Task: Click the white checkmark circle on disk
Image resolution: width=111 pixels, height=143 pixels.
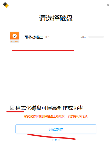Action: point(15,36)
